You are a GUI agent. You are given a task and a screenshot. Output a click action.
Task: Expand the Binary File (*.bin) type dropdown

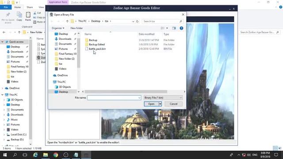[163, 98]
